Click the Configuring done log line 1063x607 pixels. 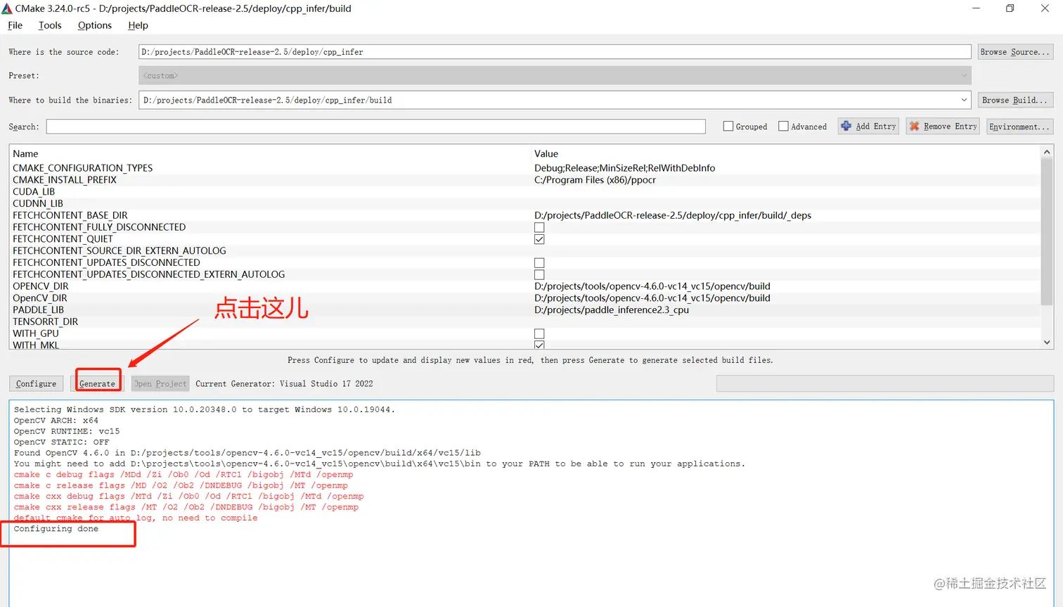pos(56,529)
